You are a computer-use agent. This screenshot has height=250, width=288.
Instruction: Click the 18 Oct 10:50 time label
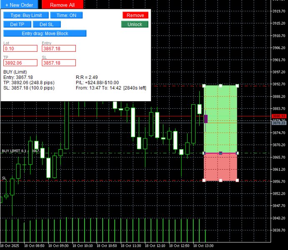pyautogui.click(x=107, y=245)
